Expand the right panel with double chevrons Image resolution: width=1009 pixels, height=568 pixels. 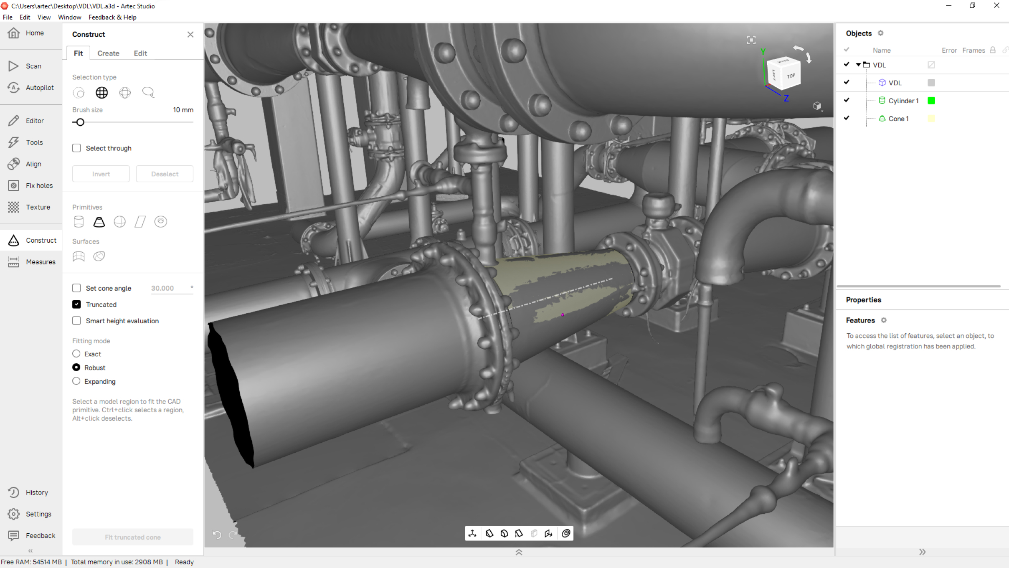[923, 552]
